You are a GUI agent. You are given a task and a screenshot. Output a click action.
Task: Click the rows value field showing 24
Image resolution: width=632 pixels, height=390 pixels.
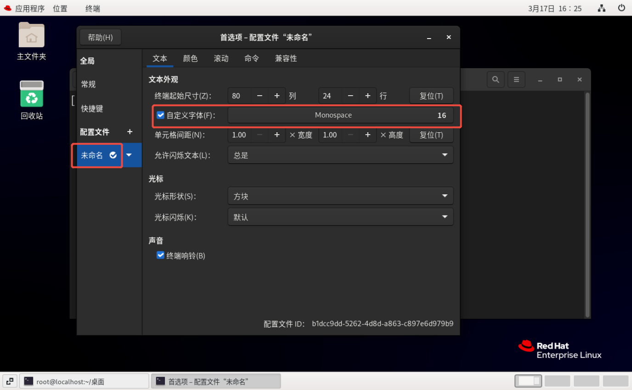(330, 96)
